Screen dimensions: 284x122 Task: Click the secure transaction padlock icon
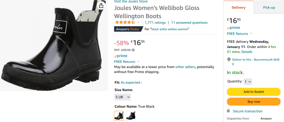coord(229,110)
